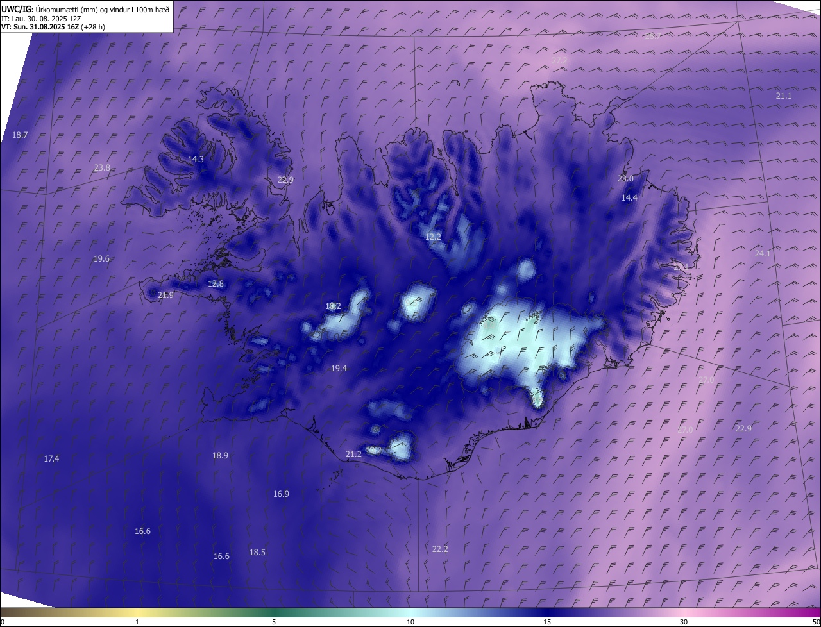The height and width of the screenshot is (627, 821).
Task: Click the 12.8 value label
Action: click(x=216, y=284)
